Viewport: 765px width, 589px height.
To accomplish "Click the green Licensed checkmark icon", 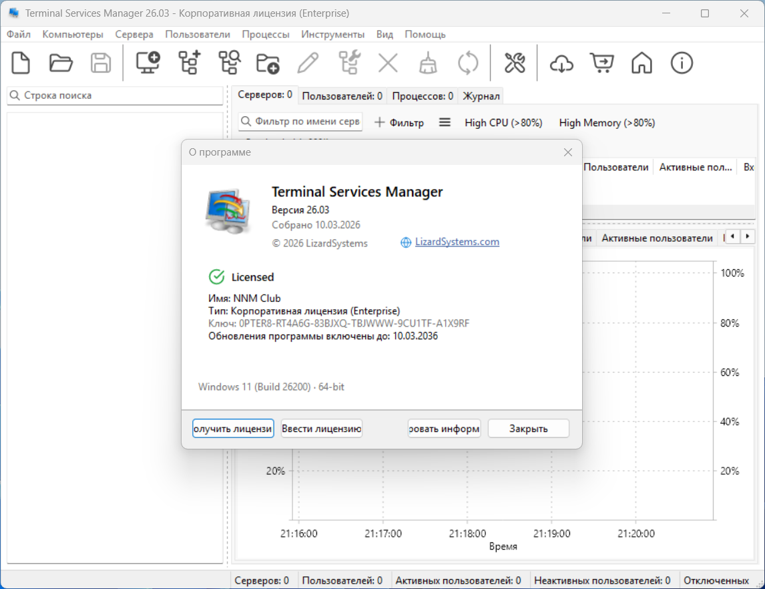I will (x=217, y=276).
